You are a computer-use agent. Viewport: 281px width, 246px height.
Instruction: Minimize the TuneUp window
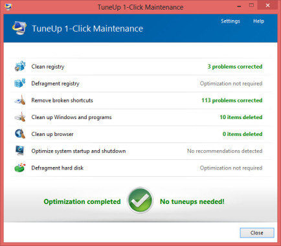(239, 6)
